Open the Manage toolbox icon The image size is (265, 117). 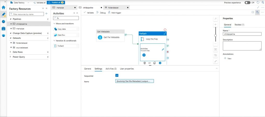[x=3, y=28]
